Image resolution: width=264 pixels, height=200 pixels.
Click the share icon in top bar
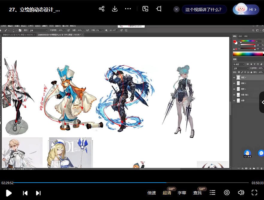(102, 9)
